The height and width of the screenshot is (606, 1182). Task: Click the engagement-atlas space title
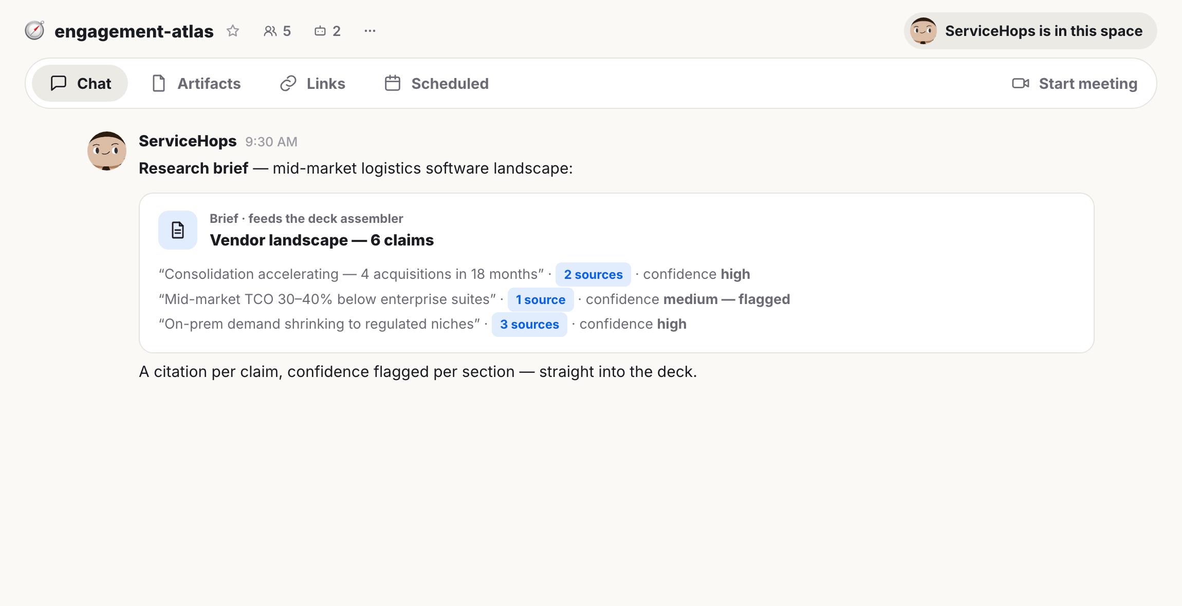tap(134, 31)
